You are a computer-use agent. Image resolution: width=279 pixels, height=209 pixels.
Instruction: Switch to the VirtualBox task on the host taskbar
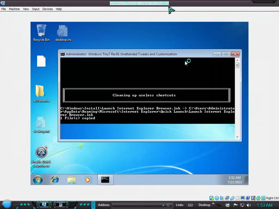tap(44, 205)
